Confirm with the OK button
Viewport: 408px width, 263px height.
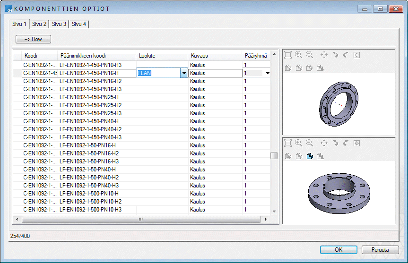(339, 250)
